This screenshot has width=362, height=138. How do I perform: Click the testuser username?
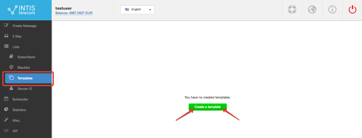tap(63, 8)
